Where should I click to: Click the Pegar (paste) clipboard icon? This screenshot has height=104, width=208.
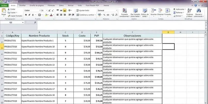coord(4,11)
